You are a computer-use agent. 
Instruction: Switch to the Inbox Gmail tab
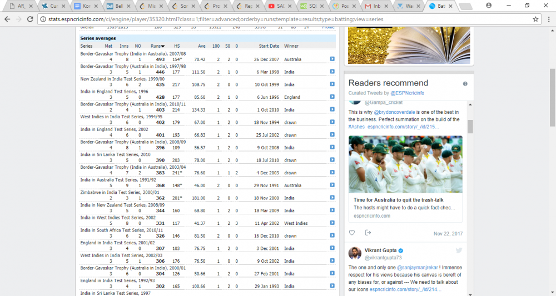point(376,6)
